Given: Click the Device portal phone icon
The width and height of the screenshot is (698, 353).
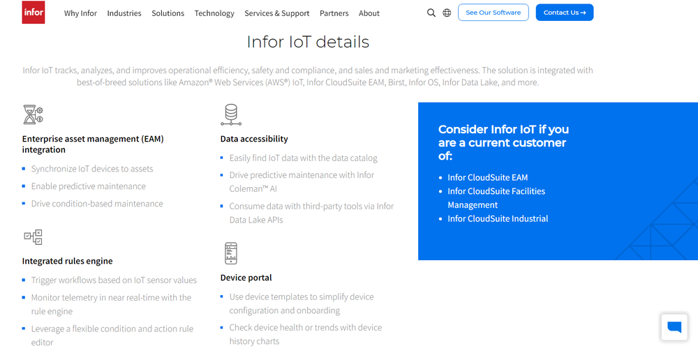Looking at the screenshot, I should (231, 253).
